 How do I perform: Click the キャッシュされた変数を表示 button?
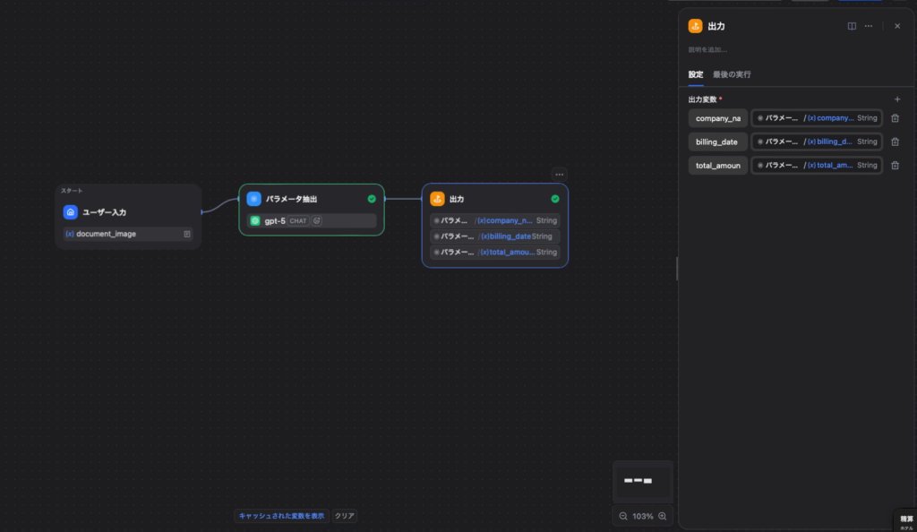pos(281,516)
